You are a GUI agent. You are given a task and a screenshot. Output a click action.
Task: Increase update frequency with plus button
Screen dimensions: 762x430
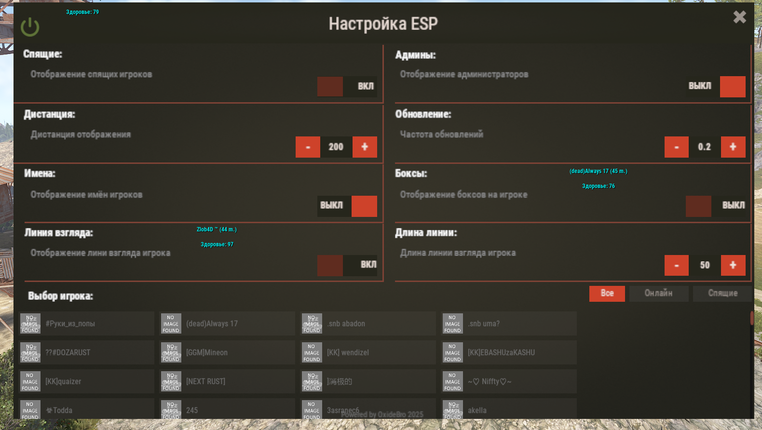pyautogui.click(x=733, y=147)
